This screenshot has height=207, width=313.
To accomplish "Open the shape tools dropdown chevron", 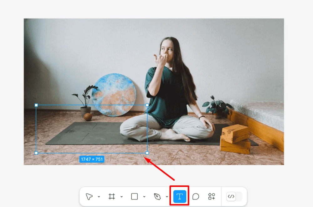I will 144,197.
